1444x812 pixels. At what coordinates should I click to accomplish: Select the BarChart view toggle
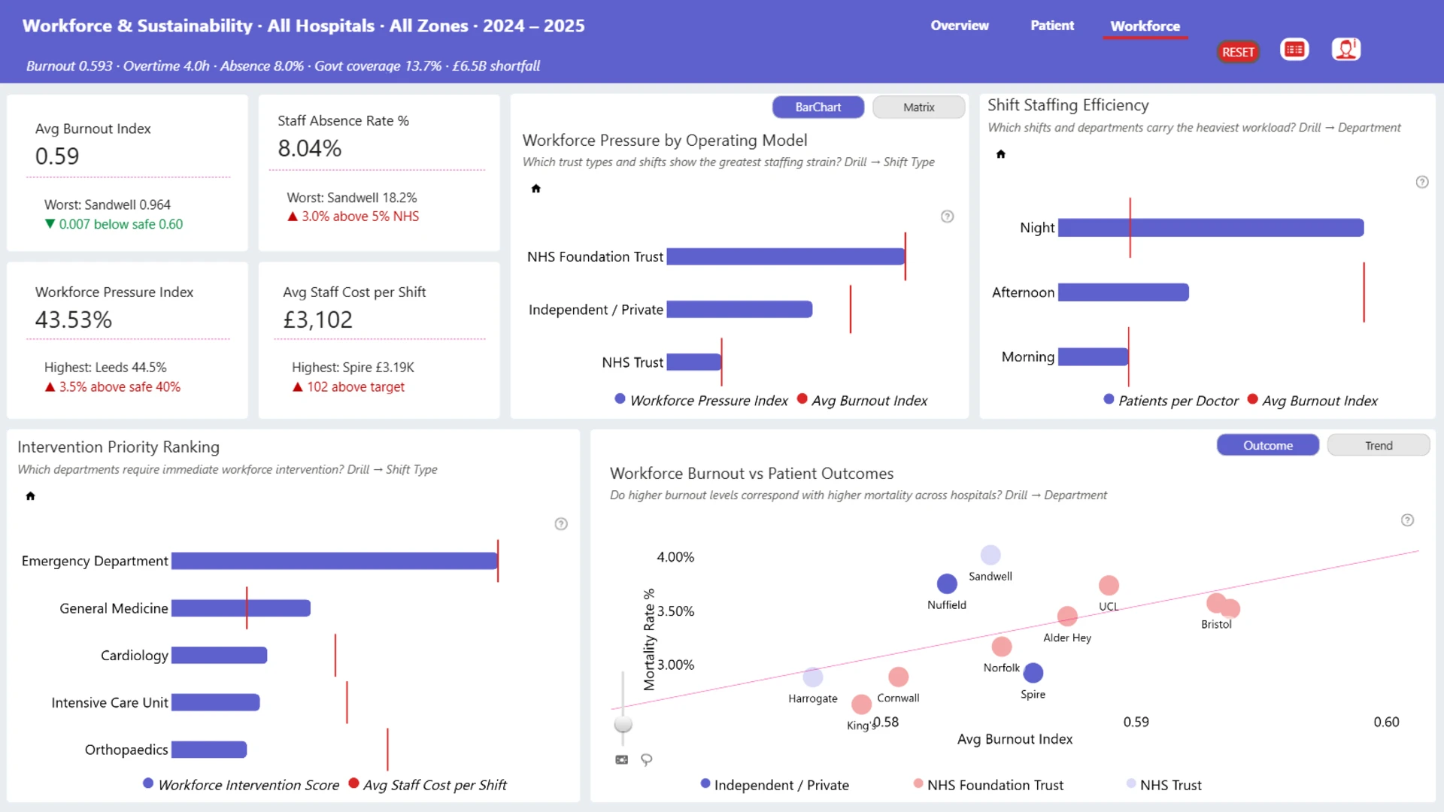pos(818,108)
